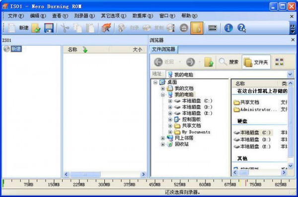Click the browser Forward arrow button
The height and width of the screenshot is (197, 298).
pos(190,62)
